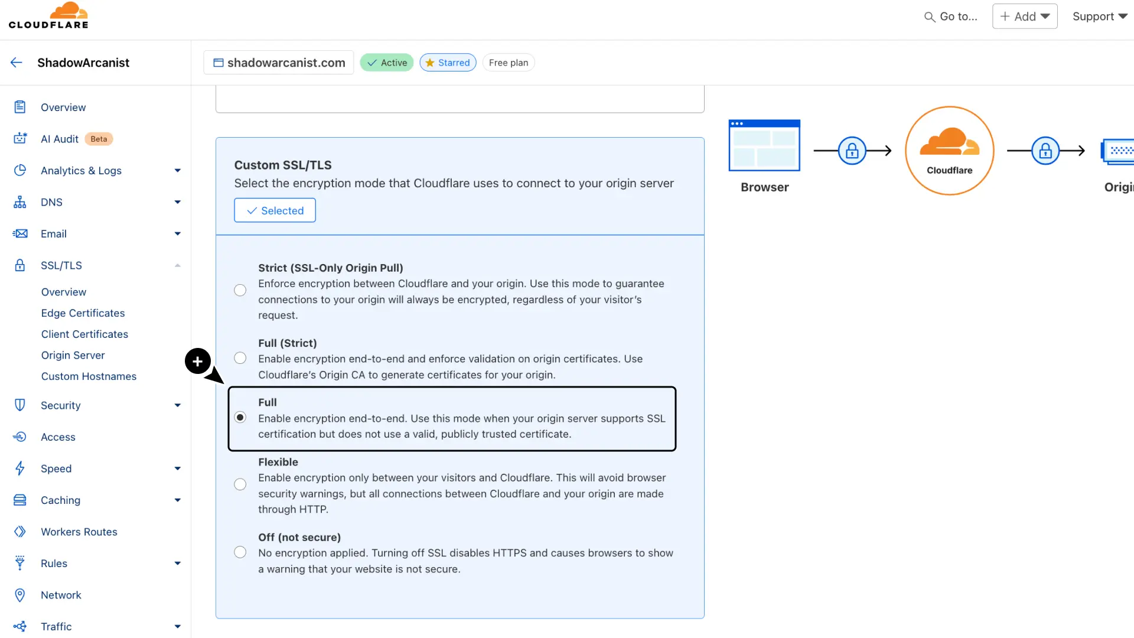Image resolution: width=1134 pixels, height=638 pixels.
Task: Click the back arrow beside ShadowArcanist
Action: pyautogui.click(x=17, y=63)
